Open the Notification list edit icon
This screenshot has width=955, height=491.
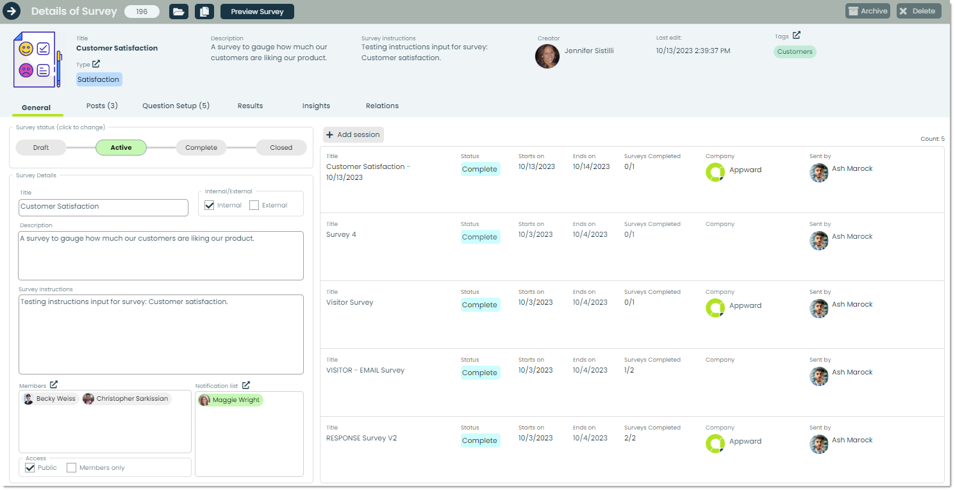(x=245, y=385)
